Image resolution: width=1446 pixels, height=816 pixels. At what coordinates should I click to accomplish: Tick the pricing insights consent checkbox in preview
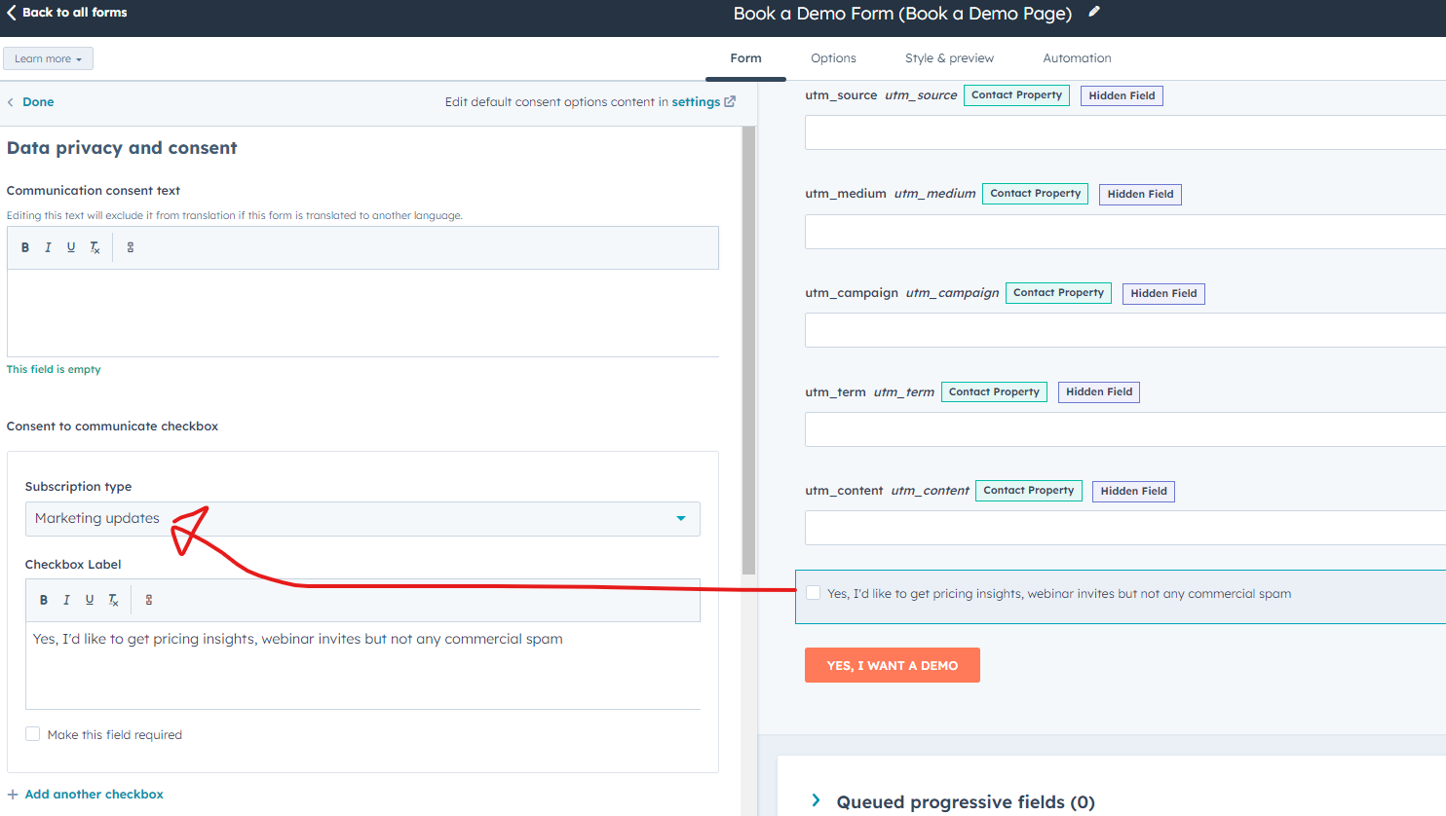(814, 593)
